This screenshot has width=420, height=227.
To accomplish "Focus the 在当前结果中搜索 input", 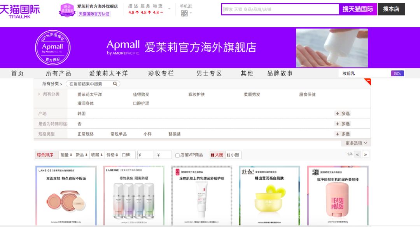I will (90, 84).
